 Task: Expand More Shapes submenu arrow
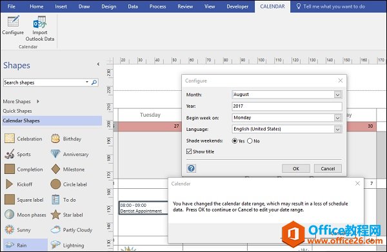pyautogui.click(x=38, y=101)
